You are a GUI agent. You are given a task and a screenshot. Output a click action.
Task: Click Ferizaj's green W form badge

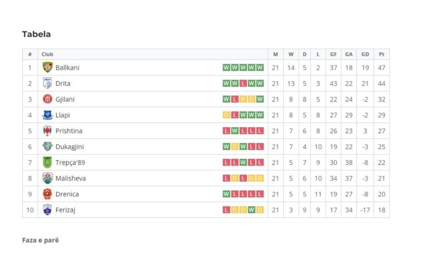pos(252,210)
